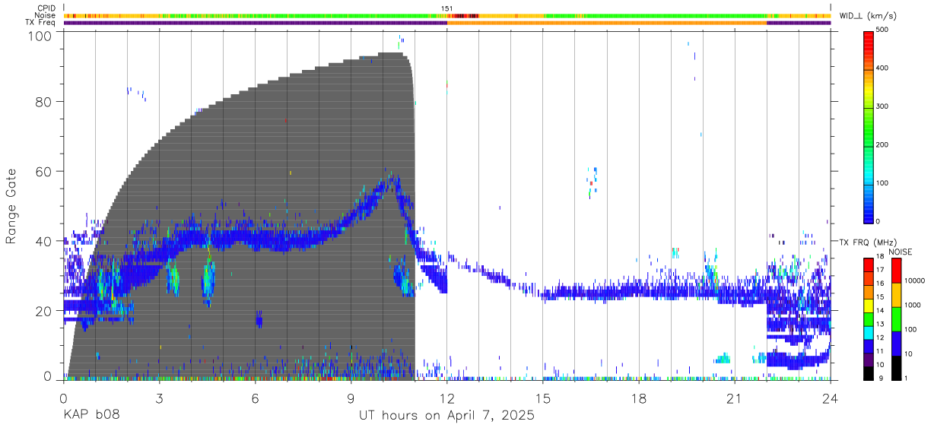Click the horizontal TX Freq color strip
The image size is (934, 431).
447,23
